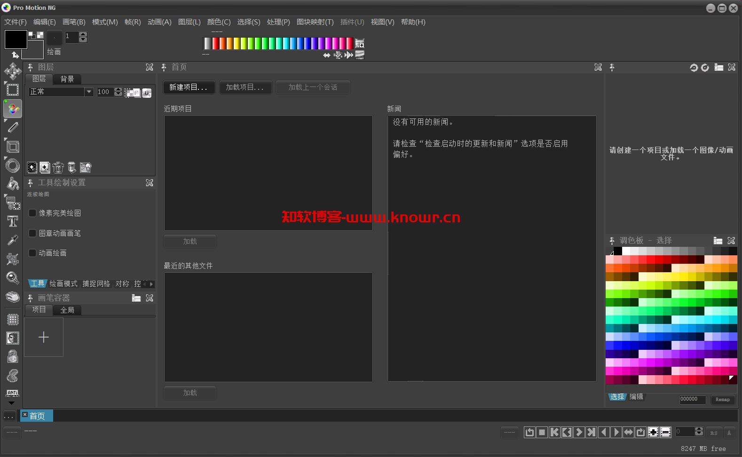Select the eyedropper color picker tool
The width and height of the screenshot is (742, 457).
tap(13, 240)
